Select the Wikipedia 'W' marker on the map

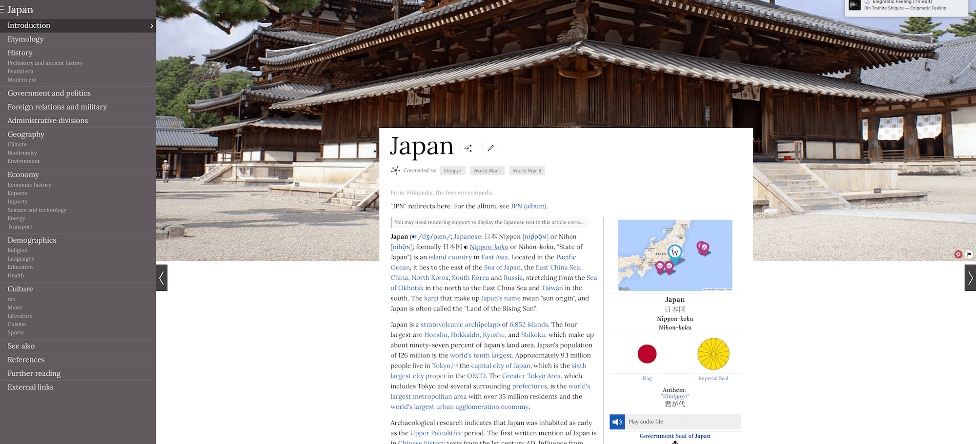tap(674, 252)
